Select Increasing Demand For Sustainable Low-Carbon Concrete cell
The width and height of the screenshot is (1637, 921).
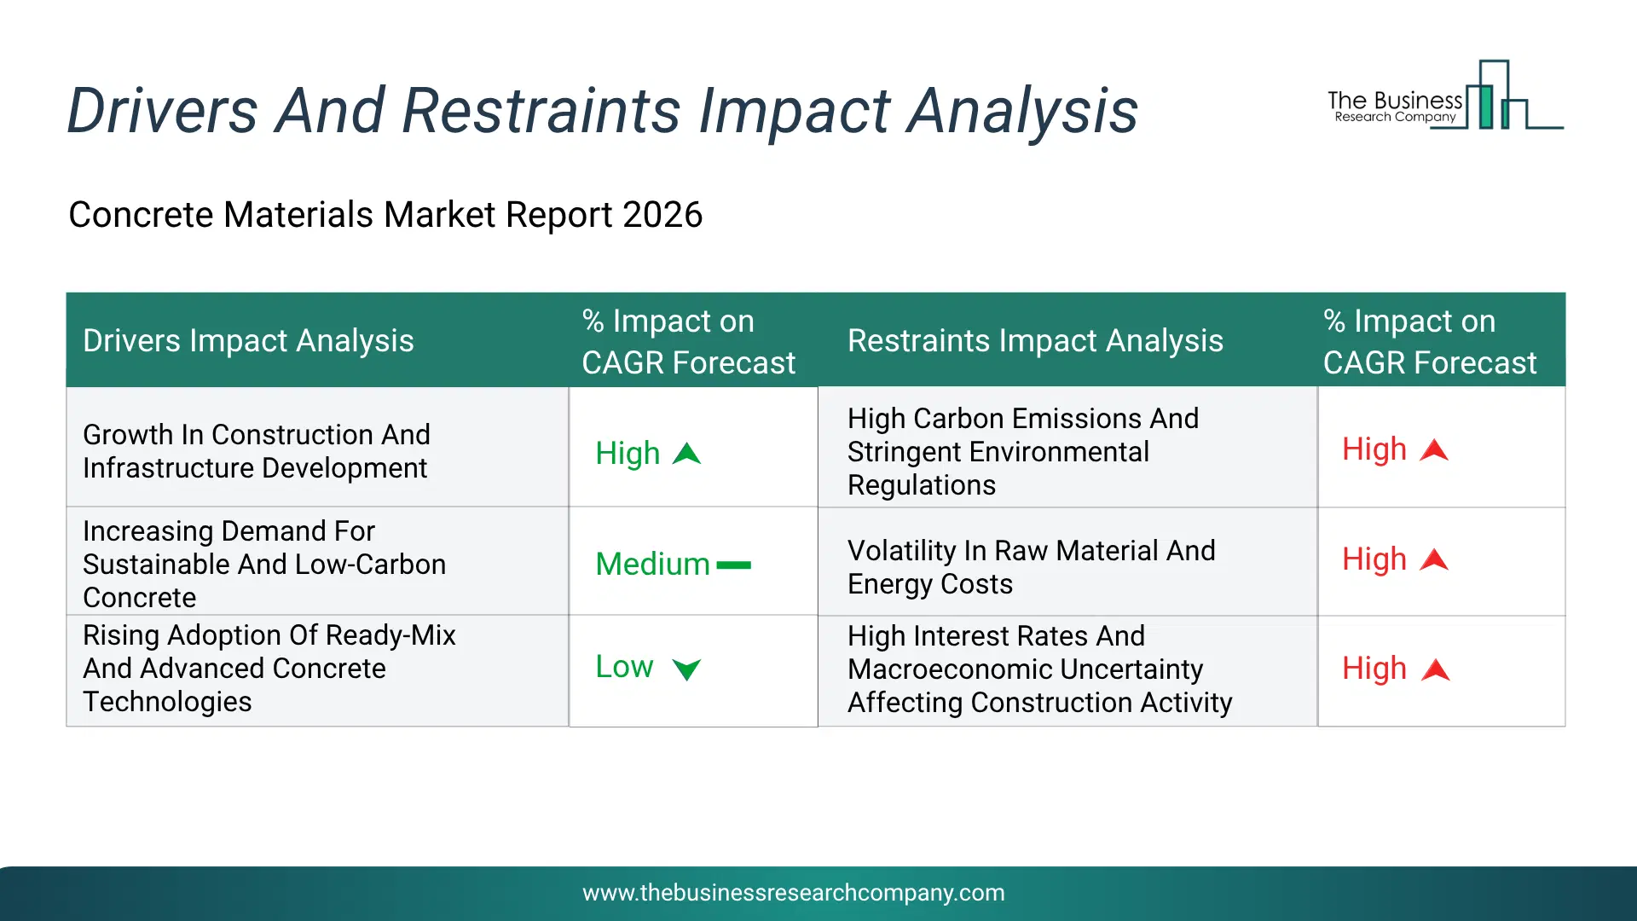(x=317, y=561)
